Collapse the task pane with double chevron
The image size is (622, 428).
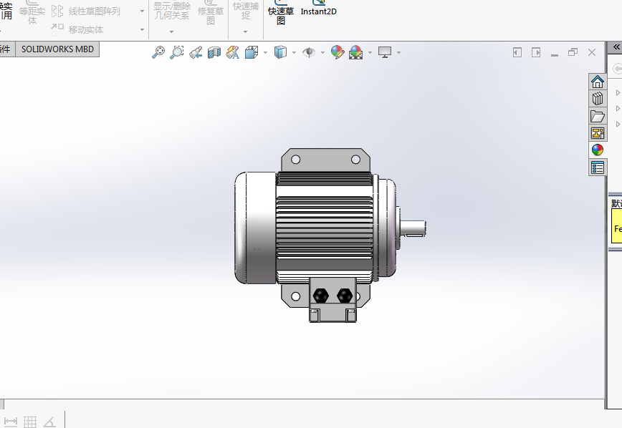[616, 47]
